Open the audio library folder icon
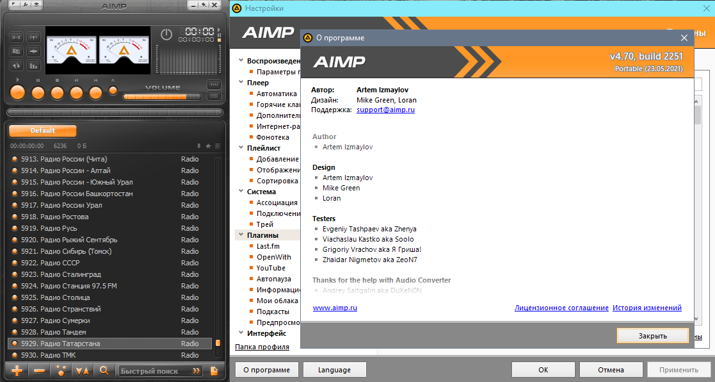The height and width of the screenshot is (382, 715). pos(17,51)
